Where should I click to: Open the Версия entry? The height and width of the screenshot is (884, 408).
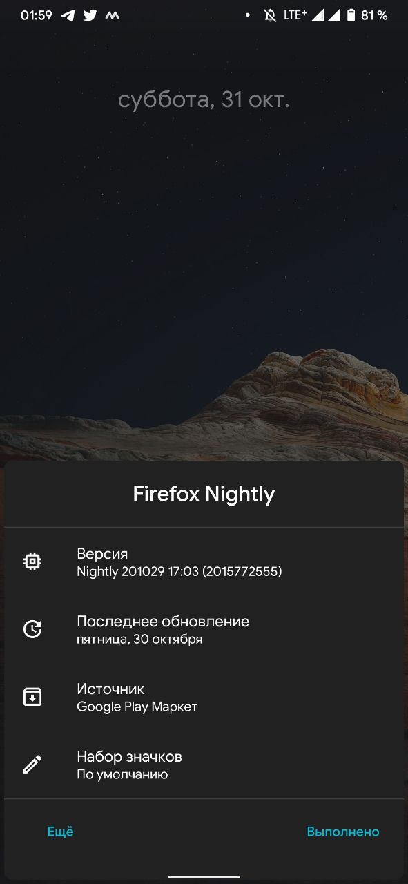(204, 561)
